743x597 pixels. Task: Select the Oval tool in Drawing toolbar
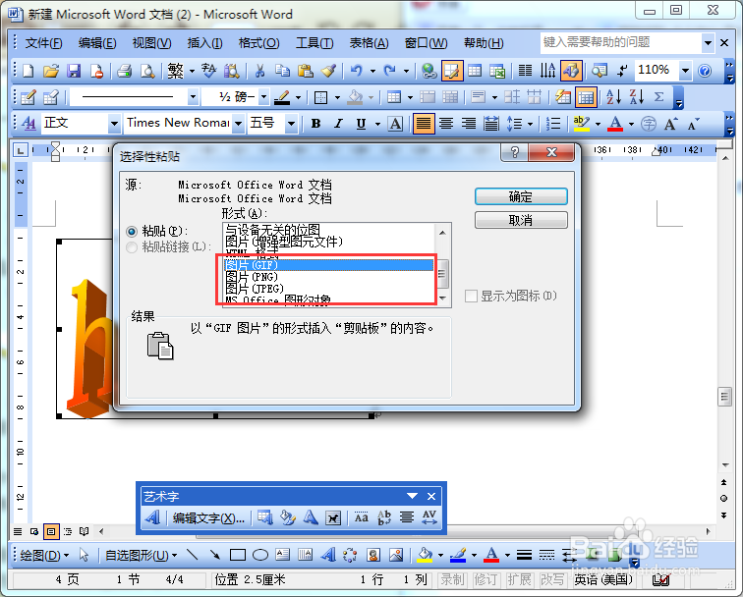tap(260, 555)
